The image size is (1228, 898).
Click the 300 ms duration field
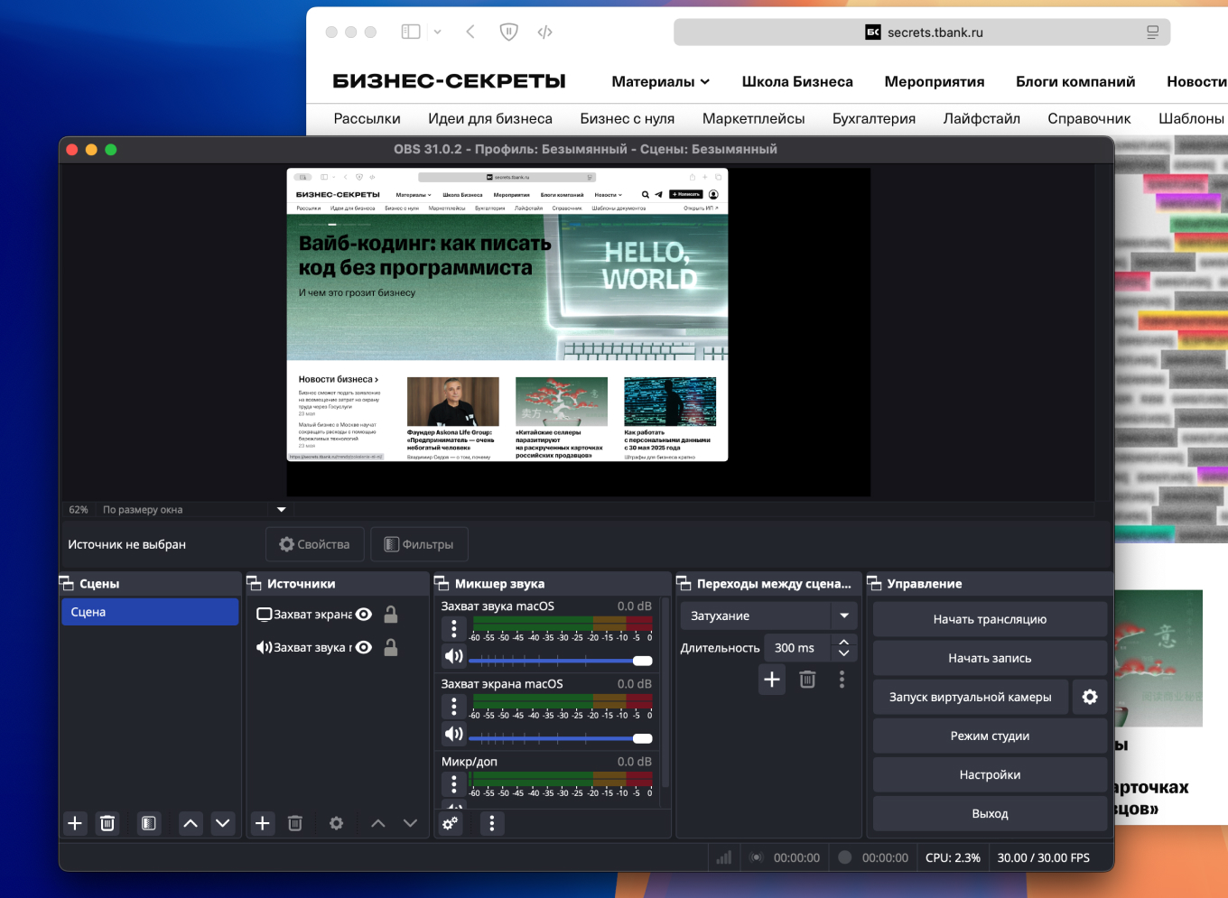(x=795, y=647)
